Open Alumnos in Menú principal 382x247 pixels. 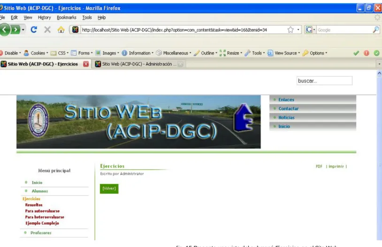coord(40,191)
